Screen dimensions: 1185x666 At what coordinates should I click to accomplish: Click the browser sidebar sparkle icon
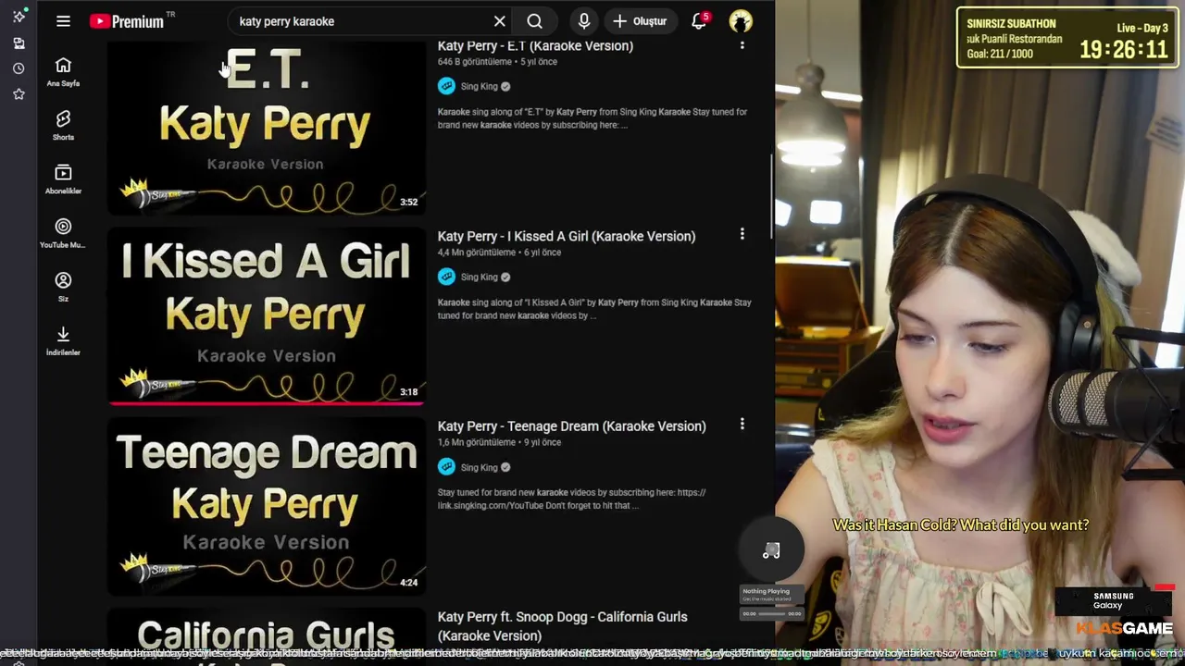(x=19, y=17)
